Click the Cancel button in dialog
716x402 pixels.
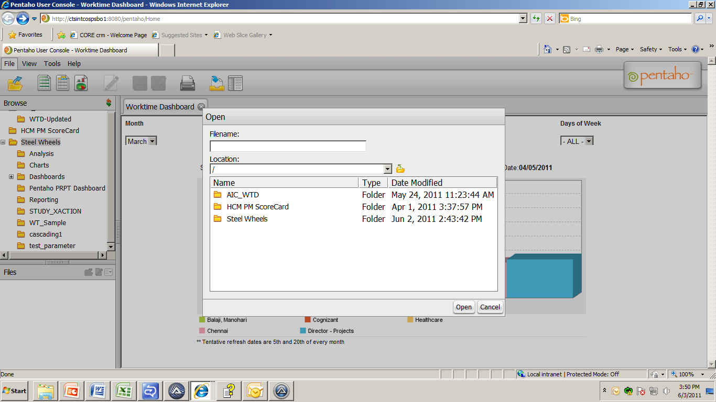point(490,307)
